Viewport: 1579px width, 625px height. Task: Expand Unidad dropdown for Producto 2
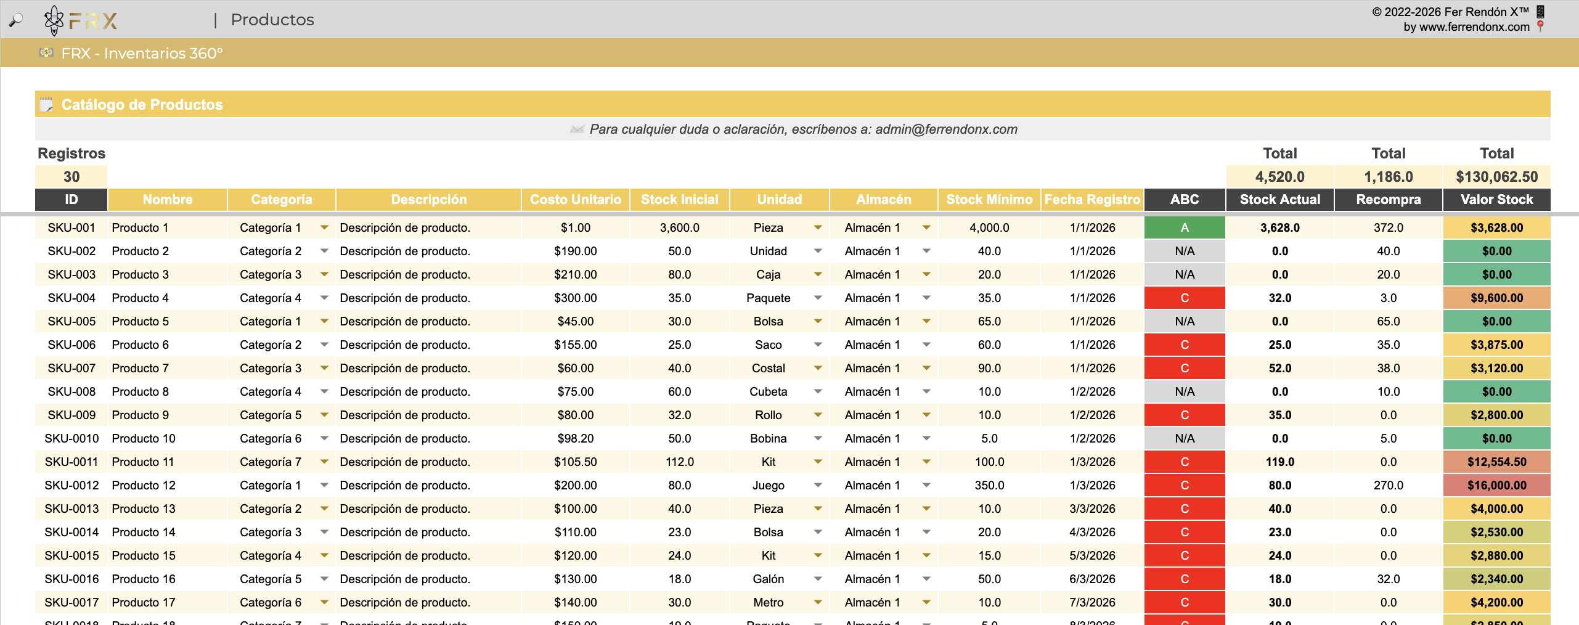(818, 251)
